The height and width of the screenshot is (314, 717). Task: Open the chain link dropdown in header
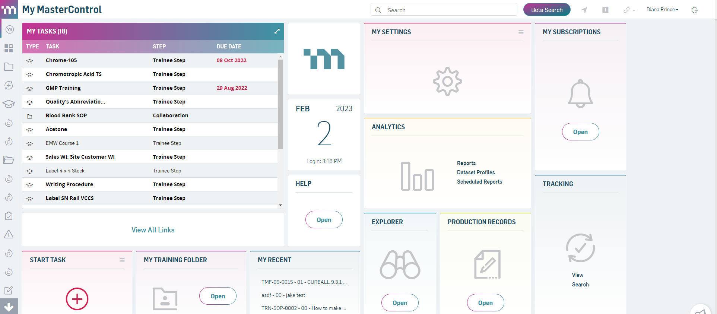pos(629,10)
